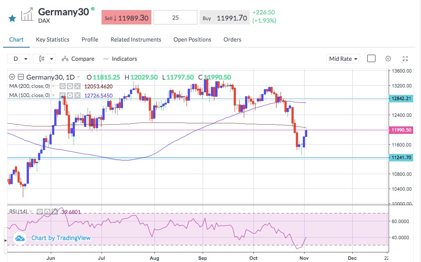Click the chart graph icon beside Germany30
421x262 pixels.
[x=28, y=14]
